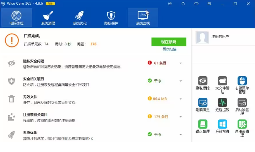This screenshot has width=255, height=152.
Task: Click the 无效文件 heading
Action: point(30,97)
